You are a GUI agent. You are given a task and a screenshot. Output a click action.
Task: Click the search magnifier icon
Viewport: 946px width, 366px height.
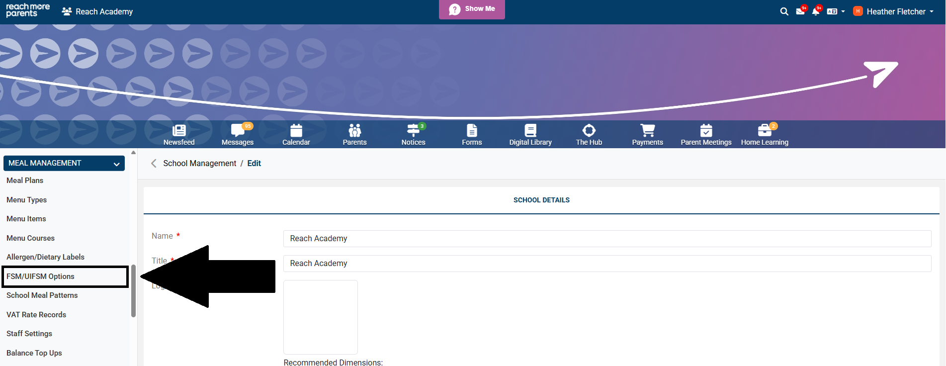pos(784,11)
